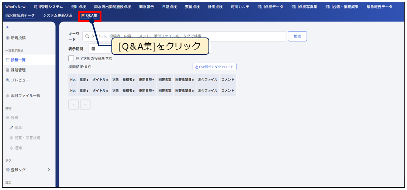This screenshot has height=190, width=407.
Task: Switch to 計画点検 tab
Action: coord(215,7)
